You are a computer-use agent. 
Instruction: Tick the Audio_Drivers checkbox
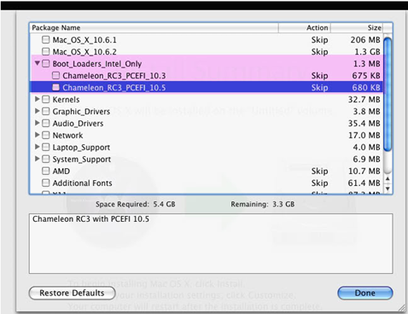(x=45, y=123)
